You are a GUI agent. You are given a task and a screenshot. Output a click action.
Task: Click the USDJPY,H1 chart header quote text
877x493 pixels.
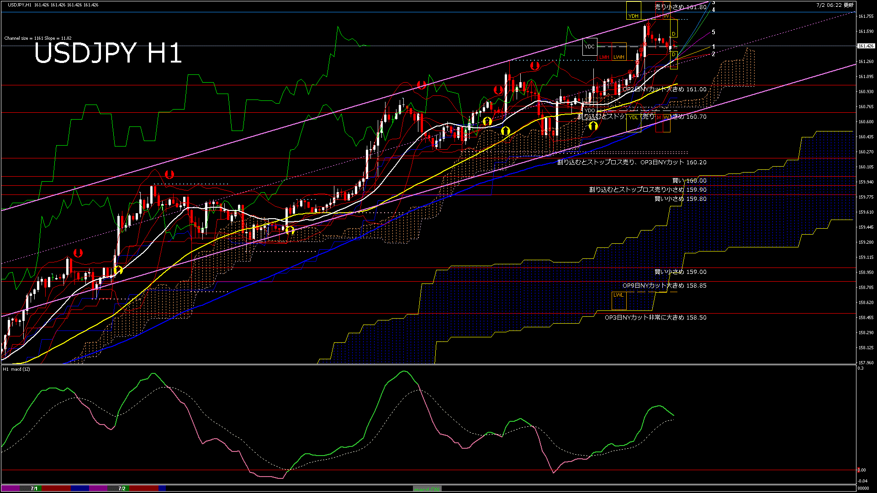click(53, 5)
